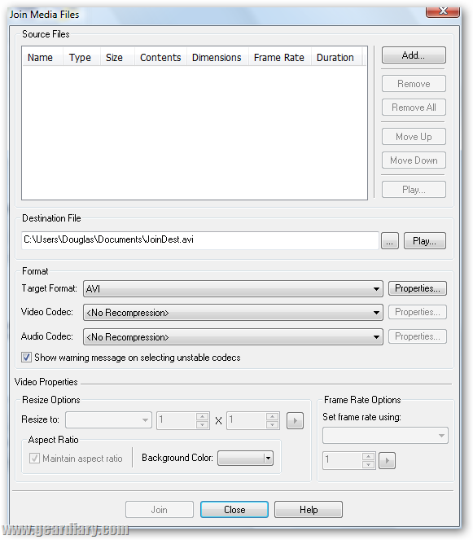The height and width of the screenshot is (540, 473).
Task: Open the Set frame rate using dropdown
Action: pyautogui.click(x=385, y=436)
